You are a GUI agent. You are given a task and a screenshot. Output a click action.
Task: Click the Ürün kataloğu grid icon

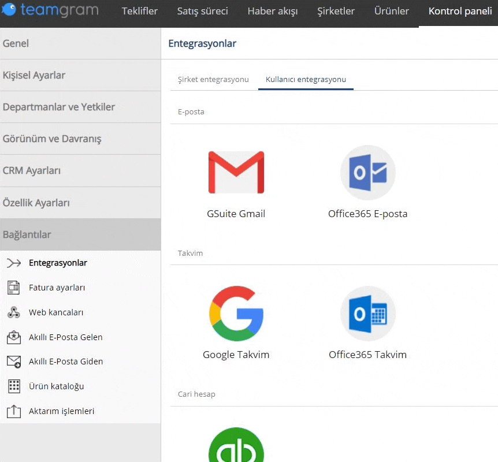click(14, 386)
